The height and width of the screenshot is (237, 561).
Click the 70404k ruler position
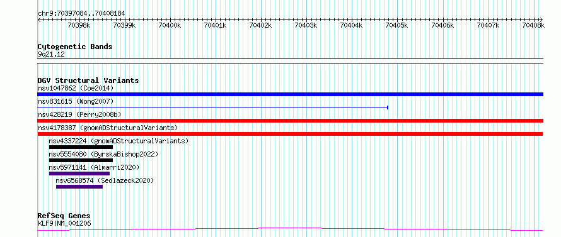point(351,25)
